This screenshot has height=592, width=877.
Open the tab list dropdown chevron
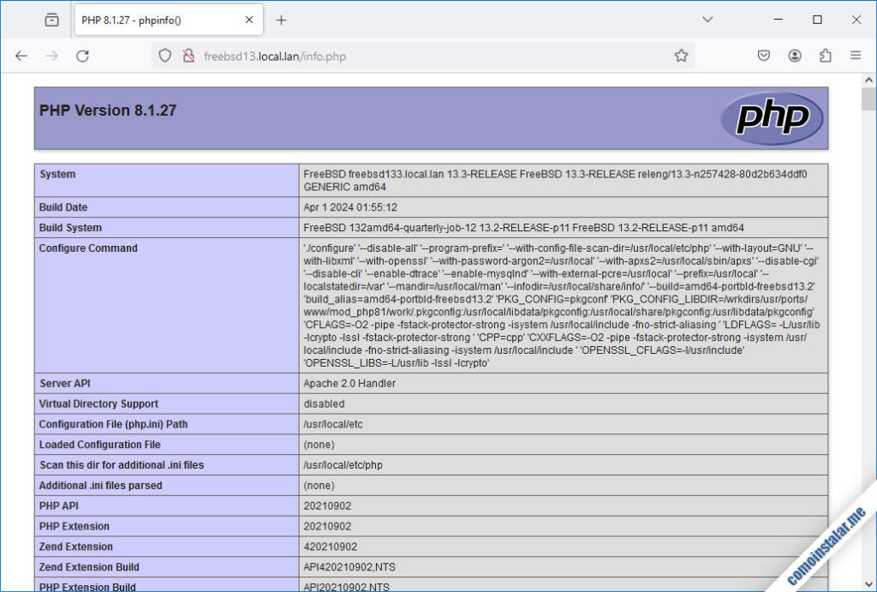(x=707, y=19)
